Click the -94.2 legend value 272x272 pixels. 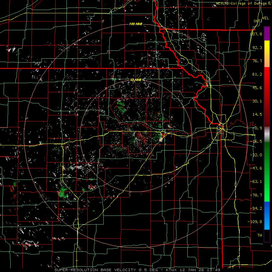tap(256, 209)
